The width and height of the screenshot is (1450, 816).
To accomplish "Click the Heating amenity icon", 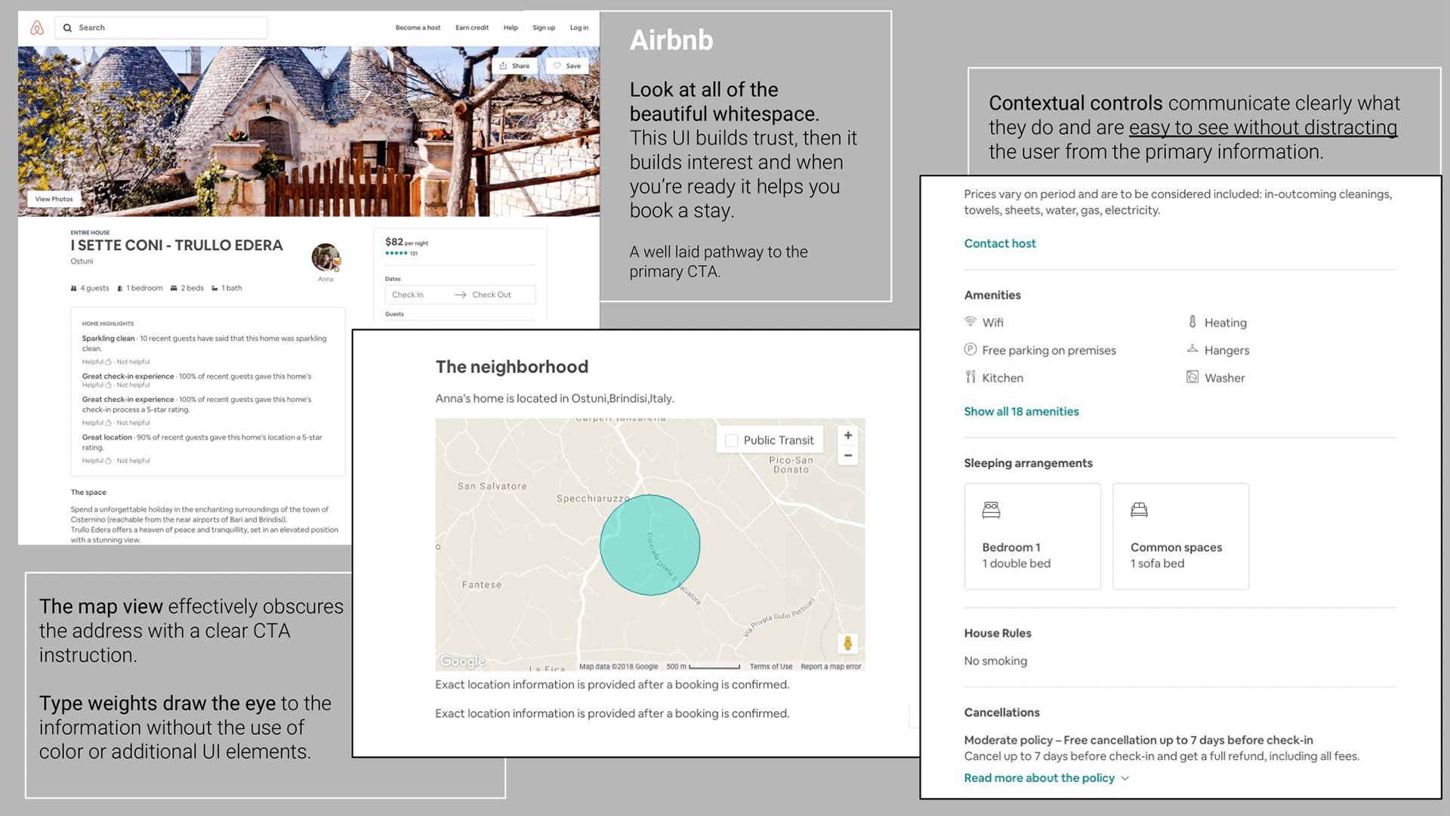I will [x=1192, y=322].
